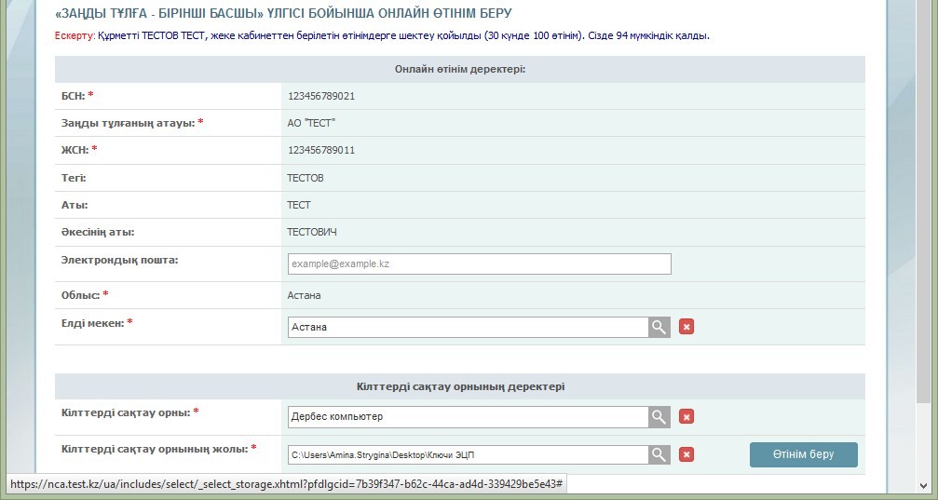The width and height of the screenshot is (938, 500).
Task: Clear the key storage path value
Action: click(687, 454)
